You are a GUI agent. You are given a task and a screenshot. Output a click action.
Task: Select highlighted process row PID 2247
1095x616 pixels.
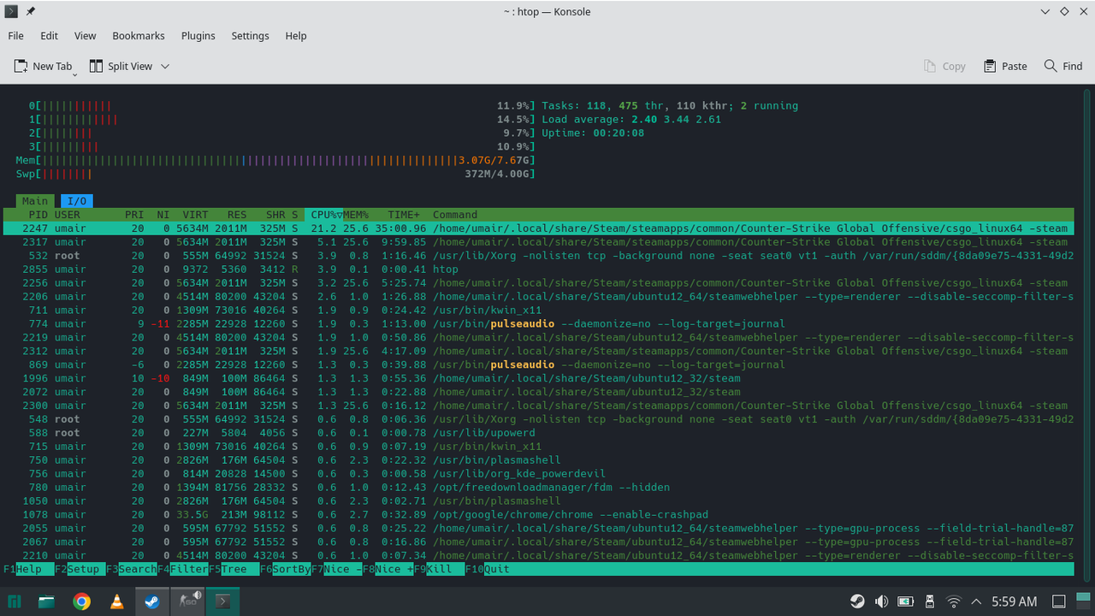pyautogui.click(x=538, y=228)
